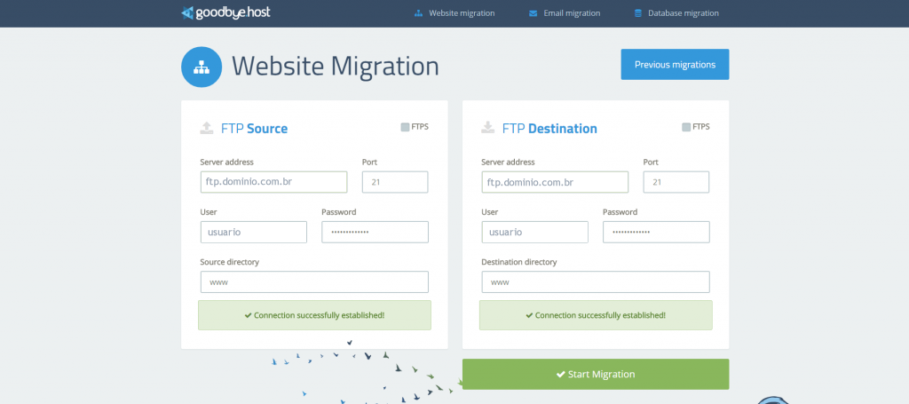The height and width of the screenshot is (404, 909).
Task: Focus the Source Port field
Action: click(395, 182)
